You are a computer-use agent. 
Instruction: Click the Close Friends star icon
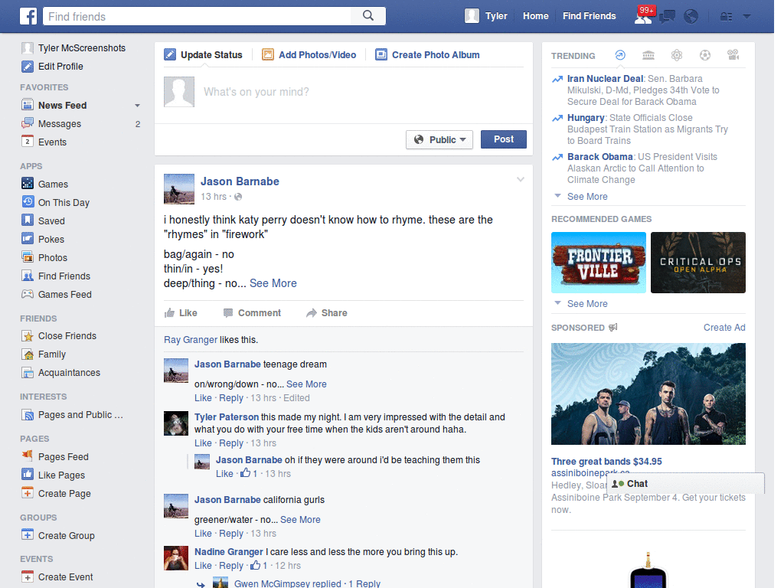pos(28,335)
